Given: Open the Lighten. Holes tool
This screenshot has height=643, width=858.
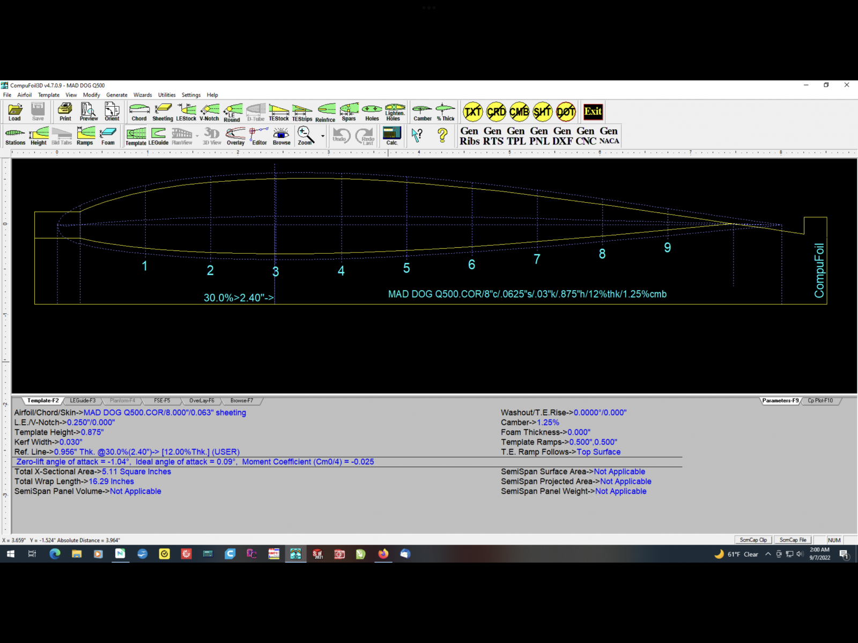Looking at the screenshot, I should 395,112.
